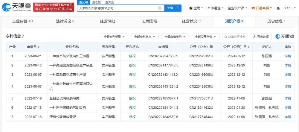
Task: Click 导出数据 export button
Action: (261, 37)
